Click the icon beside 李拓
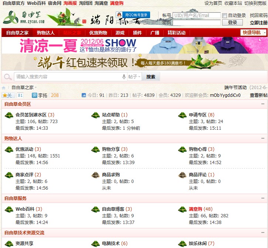268x248 pixels. [x=34, y=95]
